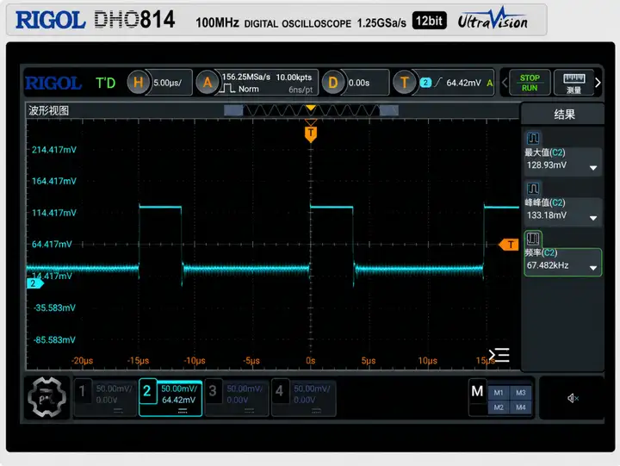Viewport: 620px width, 466px height.
Task: Click the peak-peak measurement waveform icon
Action: [533, 189]
